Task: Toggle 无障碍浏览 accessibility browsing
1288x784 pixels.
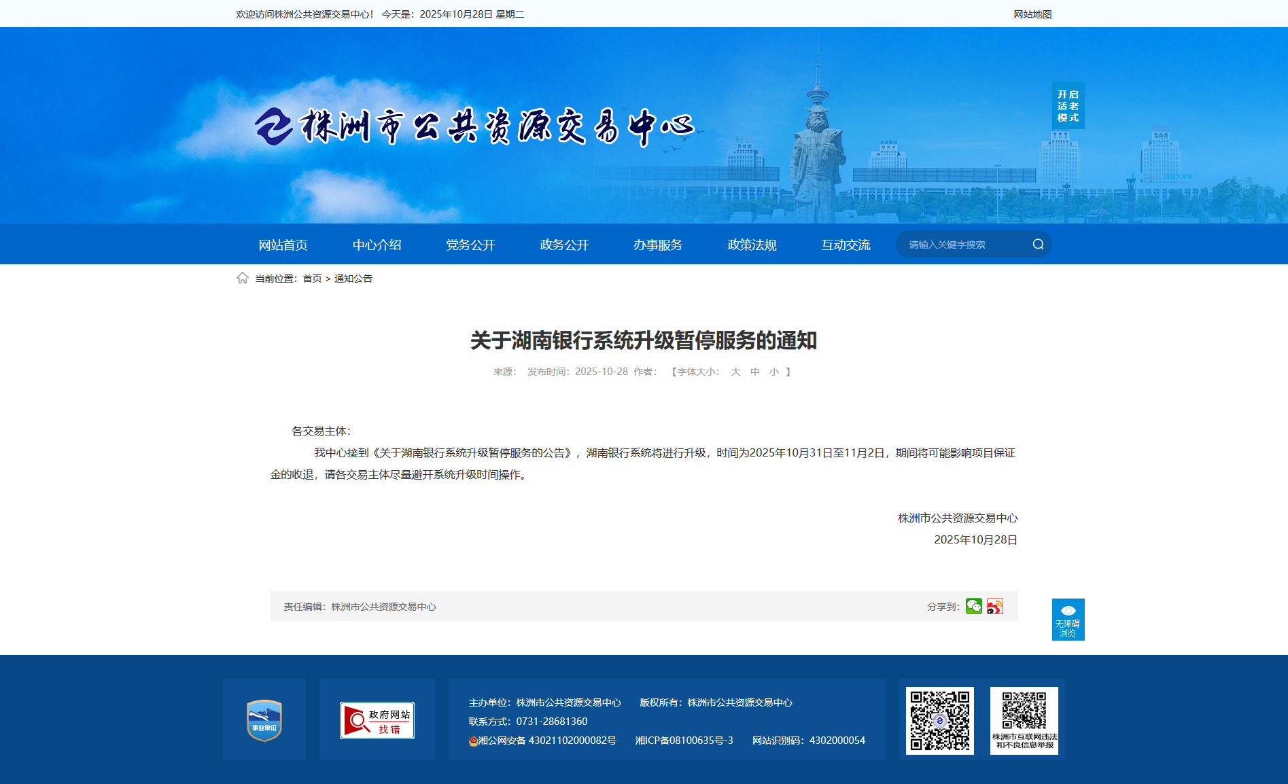Action: (1068, 620)
